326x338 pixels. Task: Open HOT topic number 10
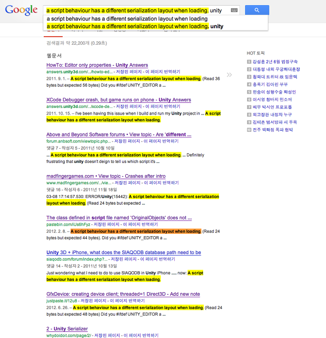click(x=273, y=130)
